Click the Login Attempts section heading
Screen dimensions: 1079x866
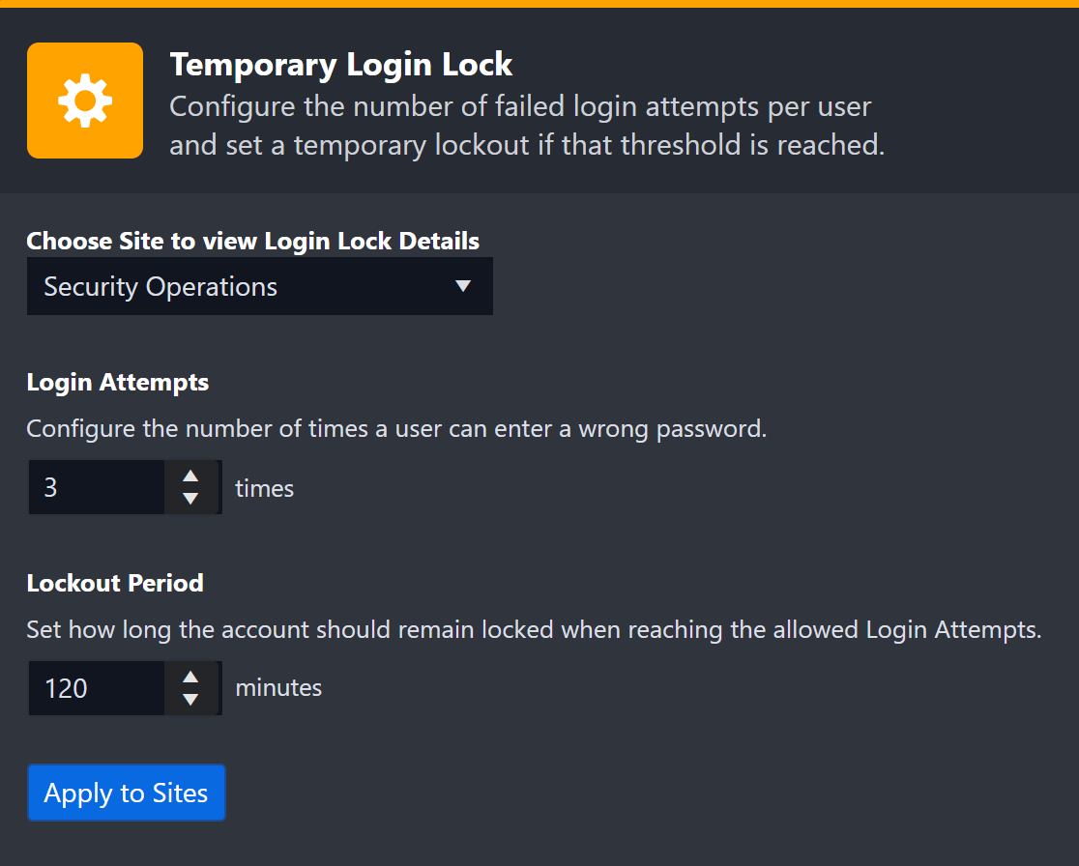pos(118,383)
